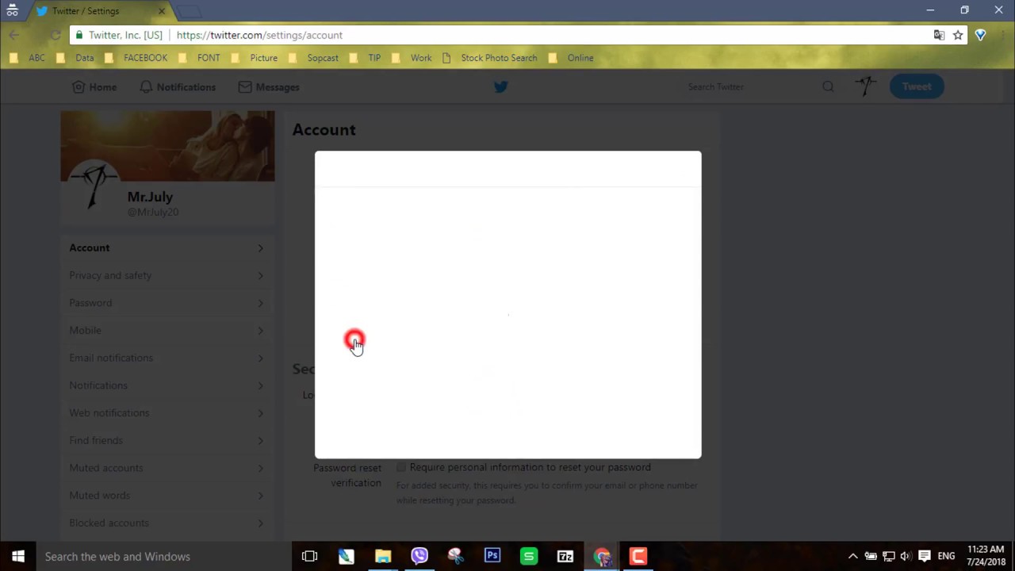Screen dimensions: 1015x571
Task: Open Camtasia from taskbar
Action: coord(638,557)
